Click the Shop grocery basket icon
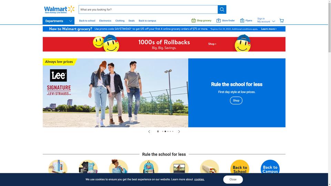331x186 pixels. (193, 20)
